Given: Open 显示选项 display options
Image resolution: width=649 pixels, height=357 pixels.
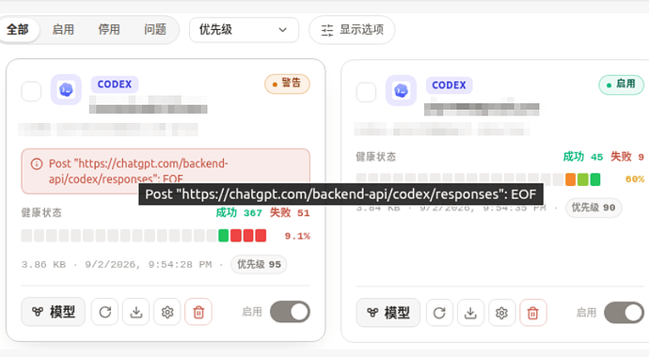Looking at the screenshot, I should [352, 30].
